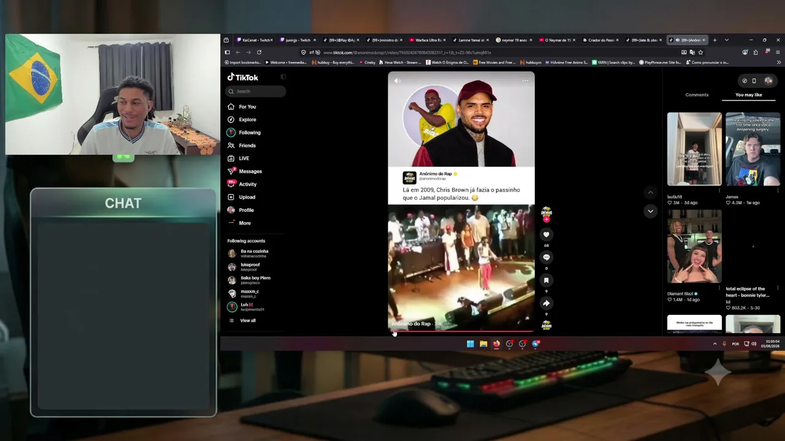Viewport: 785px width, 441px height.
Task: Open the list all tabs dropdown
Action: click(727, 40)
